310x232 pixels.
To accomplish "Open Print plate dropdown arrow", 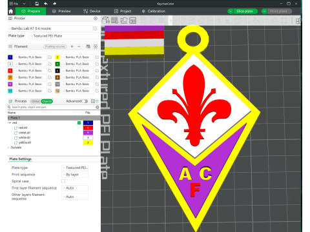I will 264,11.
